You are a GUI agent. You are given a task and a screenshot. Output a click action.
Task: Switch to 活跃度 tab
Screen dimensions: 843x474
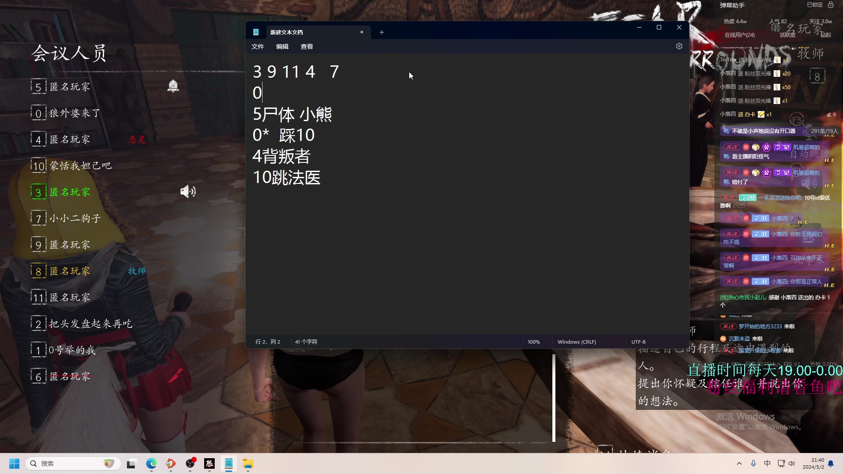pyautogui.click(x=787, y=35)
